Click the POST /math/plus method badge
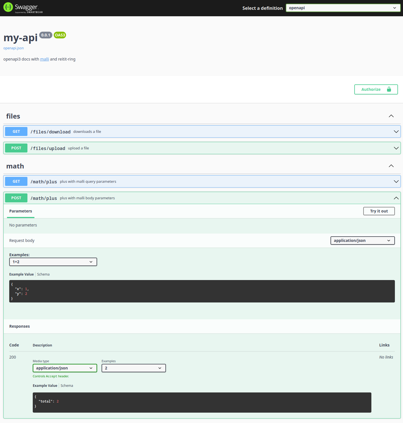Screen dimensions: 403x423 click(16, 198)
